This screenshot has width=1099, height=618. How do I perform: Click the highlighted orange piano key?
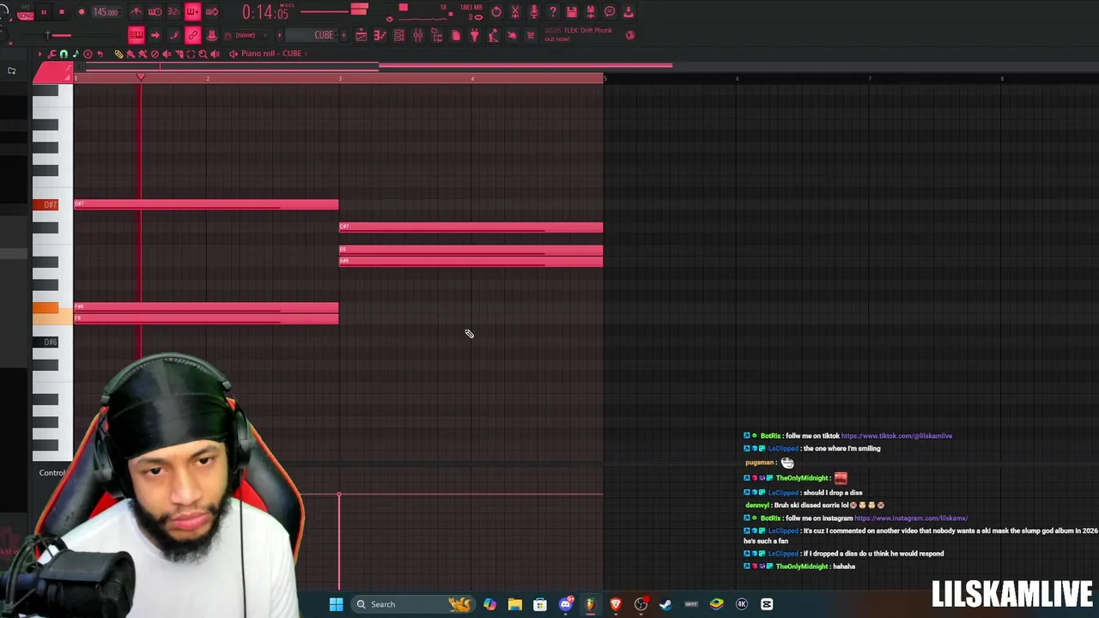46,308
